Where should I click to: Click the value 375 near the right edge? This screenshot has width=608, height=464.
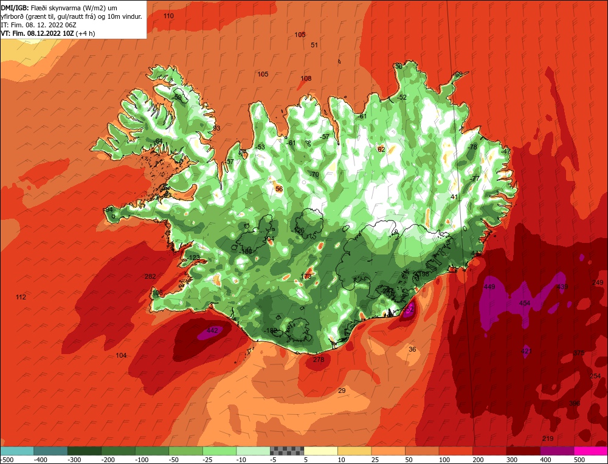(x=579, y=353)
